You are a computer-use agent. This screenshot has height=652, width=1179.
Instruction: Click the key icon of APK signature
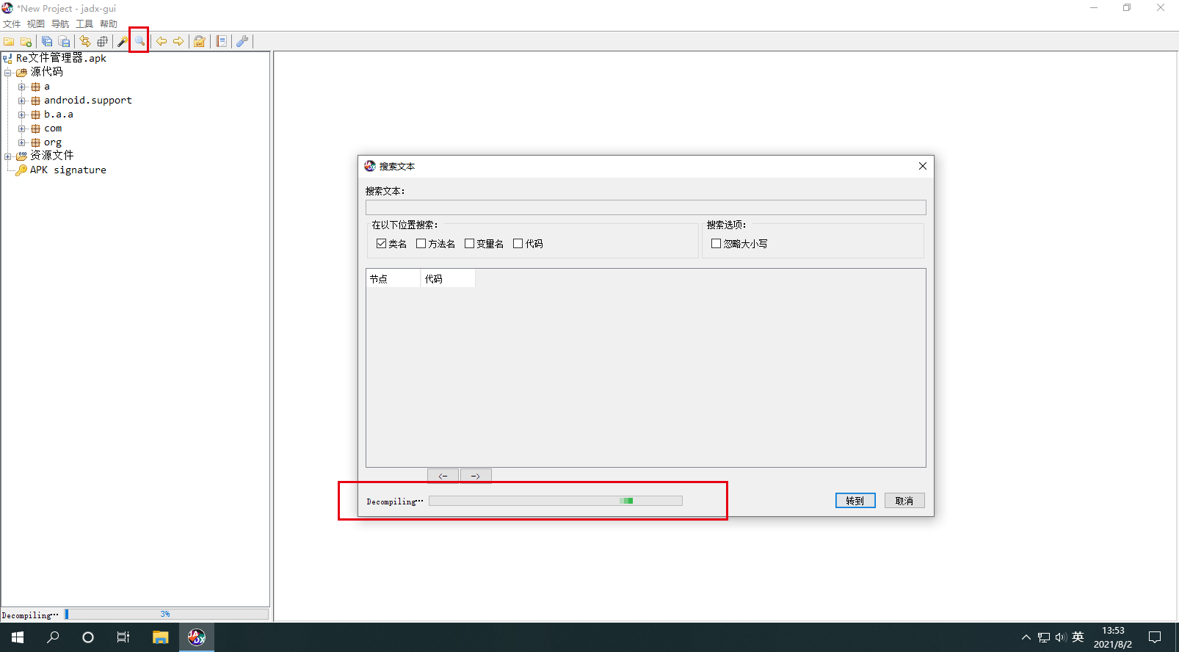21,170
